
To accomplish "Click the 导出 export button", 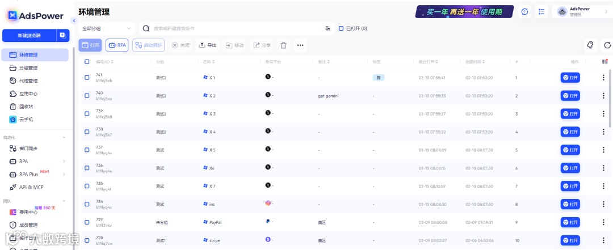I will click(208, 45).
